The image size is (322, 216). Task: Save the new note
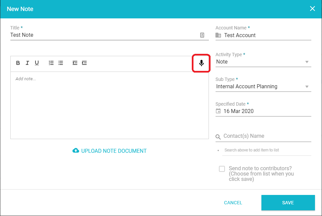(288, 203)
